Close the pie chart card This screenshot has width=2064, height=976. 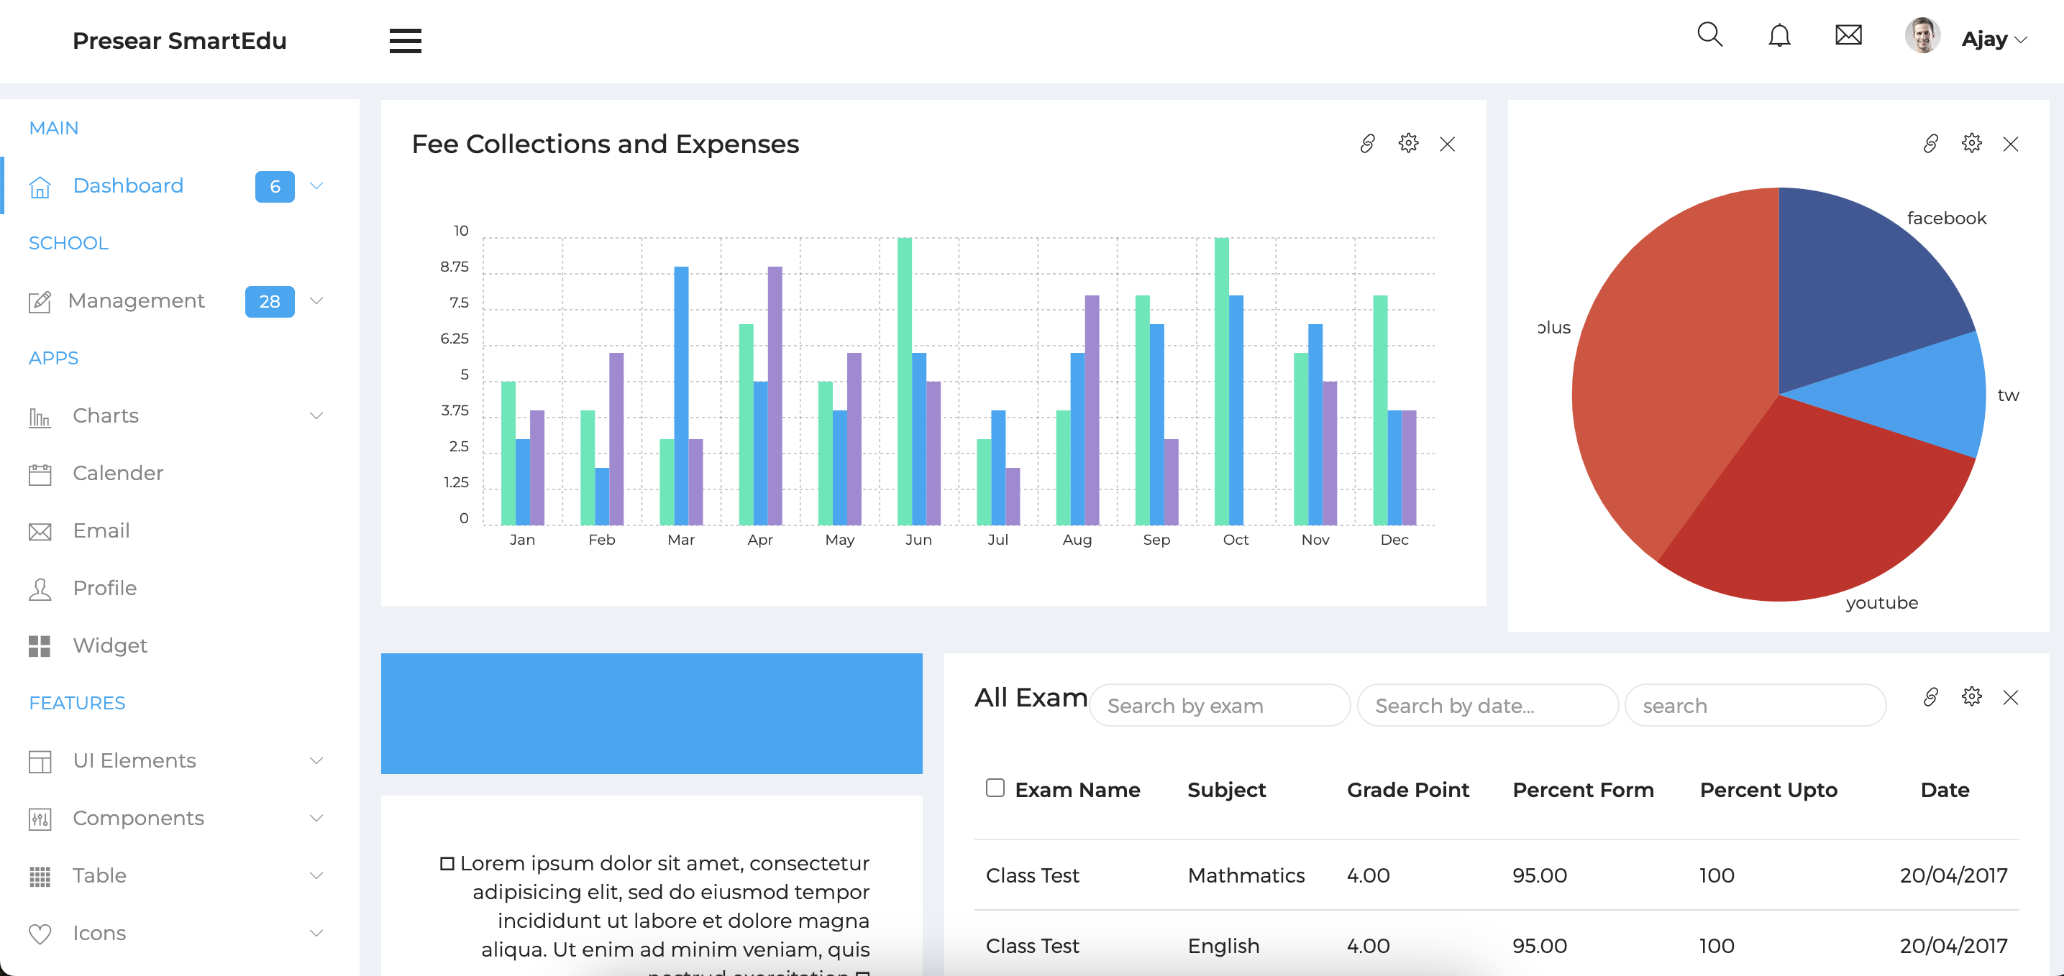click(2011, 144)
